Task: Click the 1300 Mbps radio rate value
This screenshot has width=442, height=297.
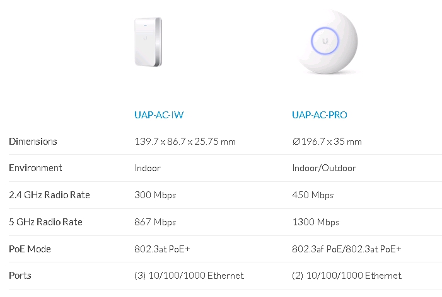Action: (316, 222)
